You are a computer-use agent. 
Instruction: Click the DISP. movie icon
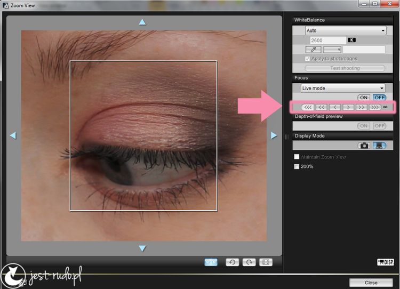386,262
